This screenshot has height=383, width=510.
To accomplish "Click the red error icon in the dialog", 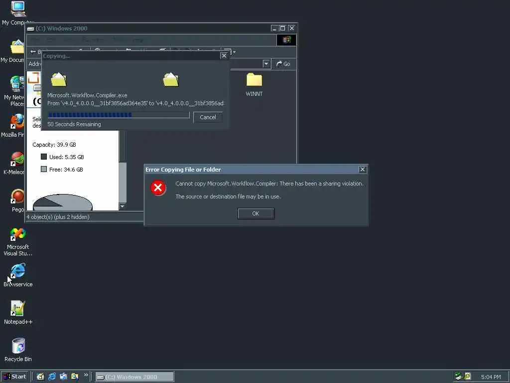I will (x=158, y=188).
